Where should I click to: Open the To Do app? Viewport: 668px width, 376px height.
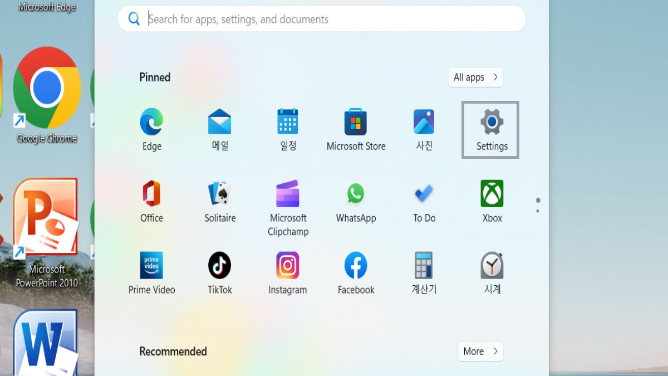pos(424,202)
